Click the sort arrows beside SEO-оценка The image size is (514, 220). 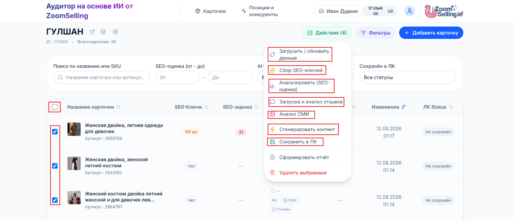256,107
